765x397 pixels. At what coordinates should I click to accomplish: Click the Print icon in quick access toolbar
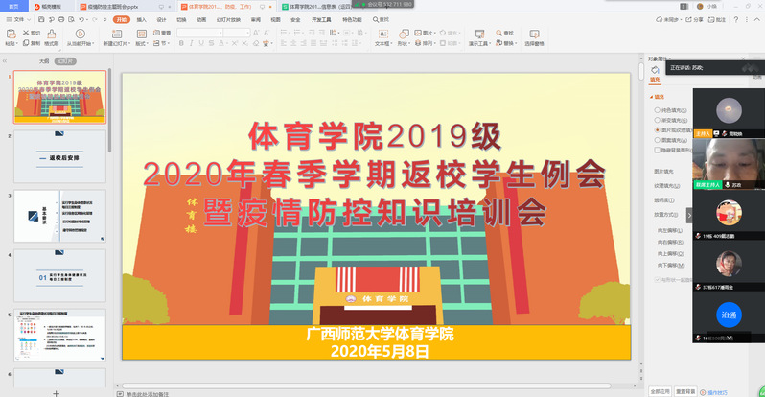click(61, 19)
